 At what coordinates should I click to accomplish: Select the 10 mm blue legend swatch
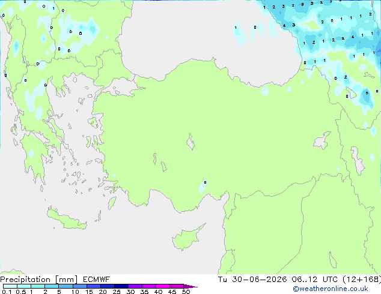[x=80, y=286]
